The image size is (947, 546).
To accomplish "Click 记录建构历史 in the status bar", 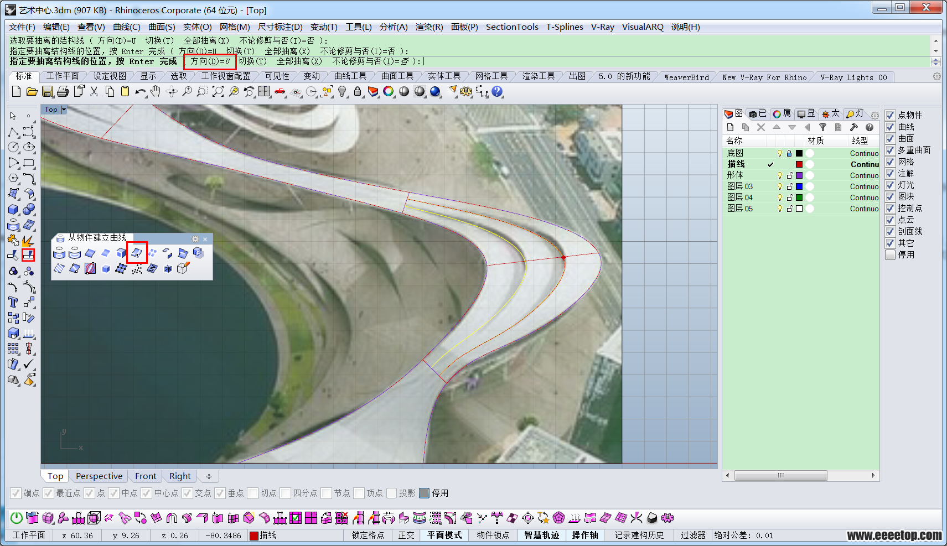I will click(x=639, y=535).
